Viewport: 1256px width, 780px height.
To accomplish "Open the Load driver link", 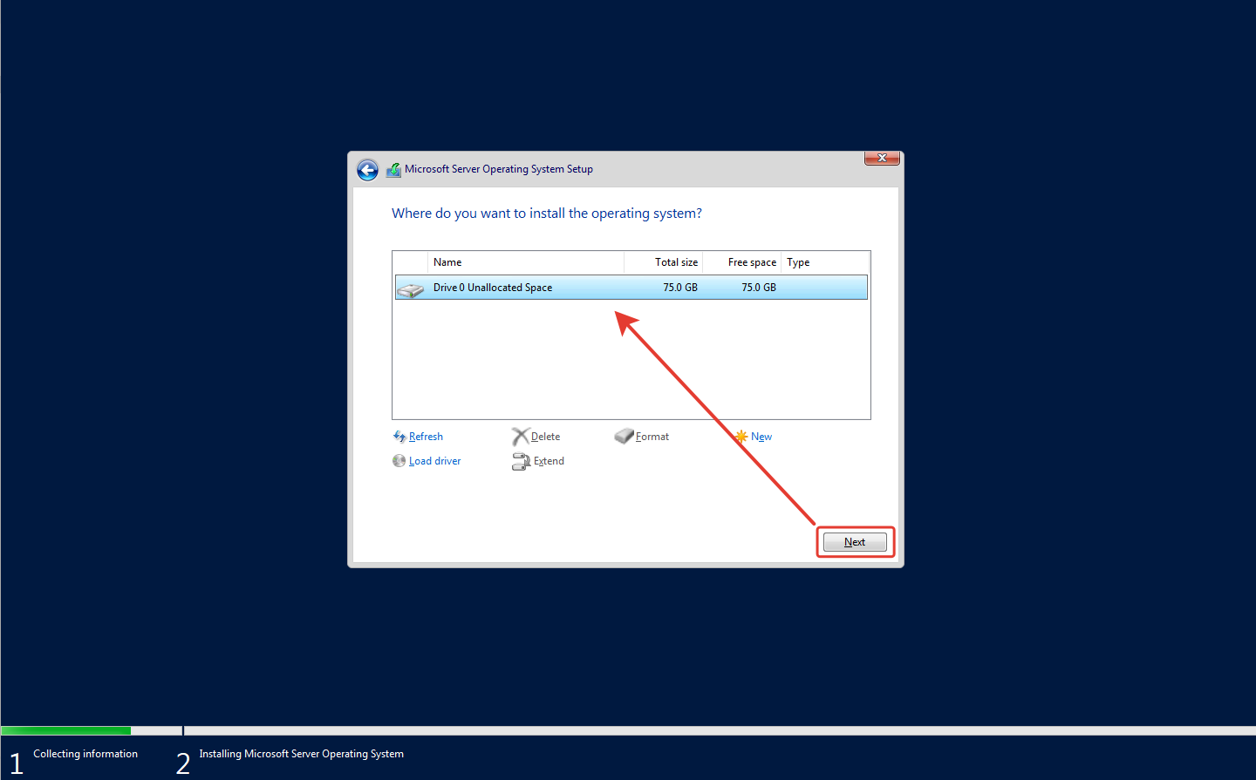I will point(434,461).
